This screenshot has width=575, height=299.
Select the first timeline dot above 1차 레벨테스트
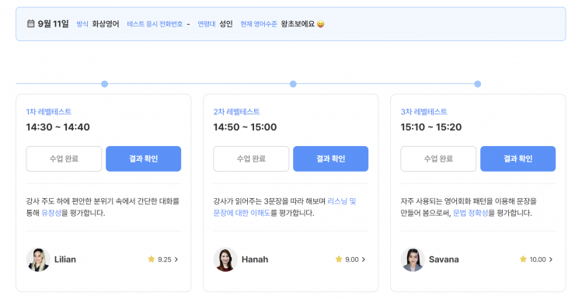coord(105,84)
